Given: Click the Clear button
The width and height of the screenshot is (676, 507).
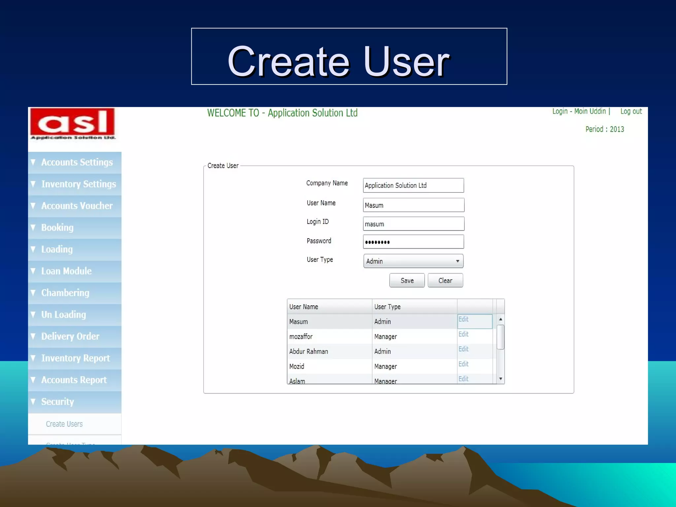Looking at the screenshot, I should click(445, 281).
